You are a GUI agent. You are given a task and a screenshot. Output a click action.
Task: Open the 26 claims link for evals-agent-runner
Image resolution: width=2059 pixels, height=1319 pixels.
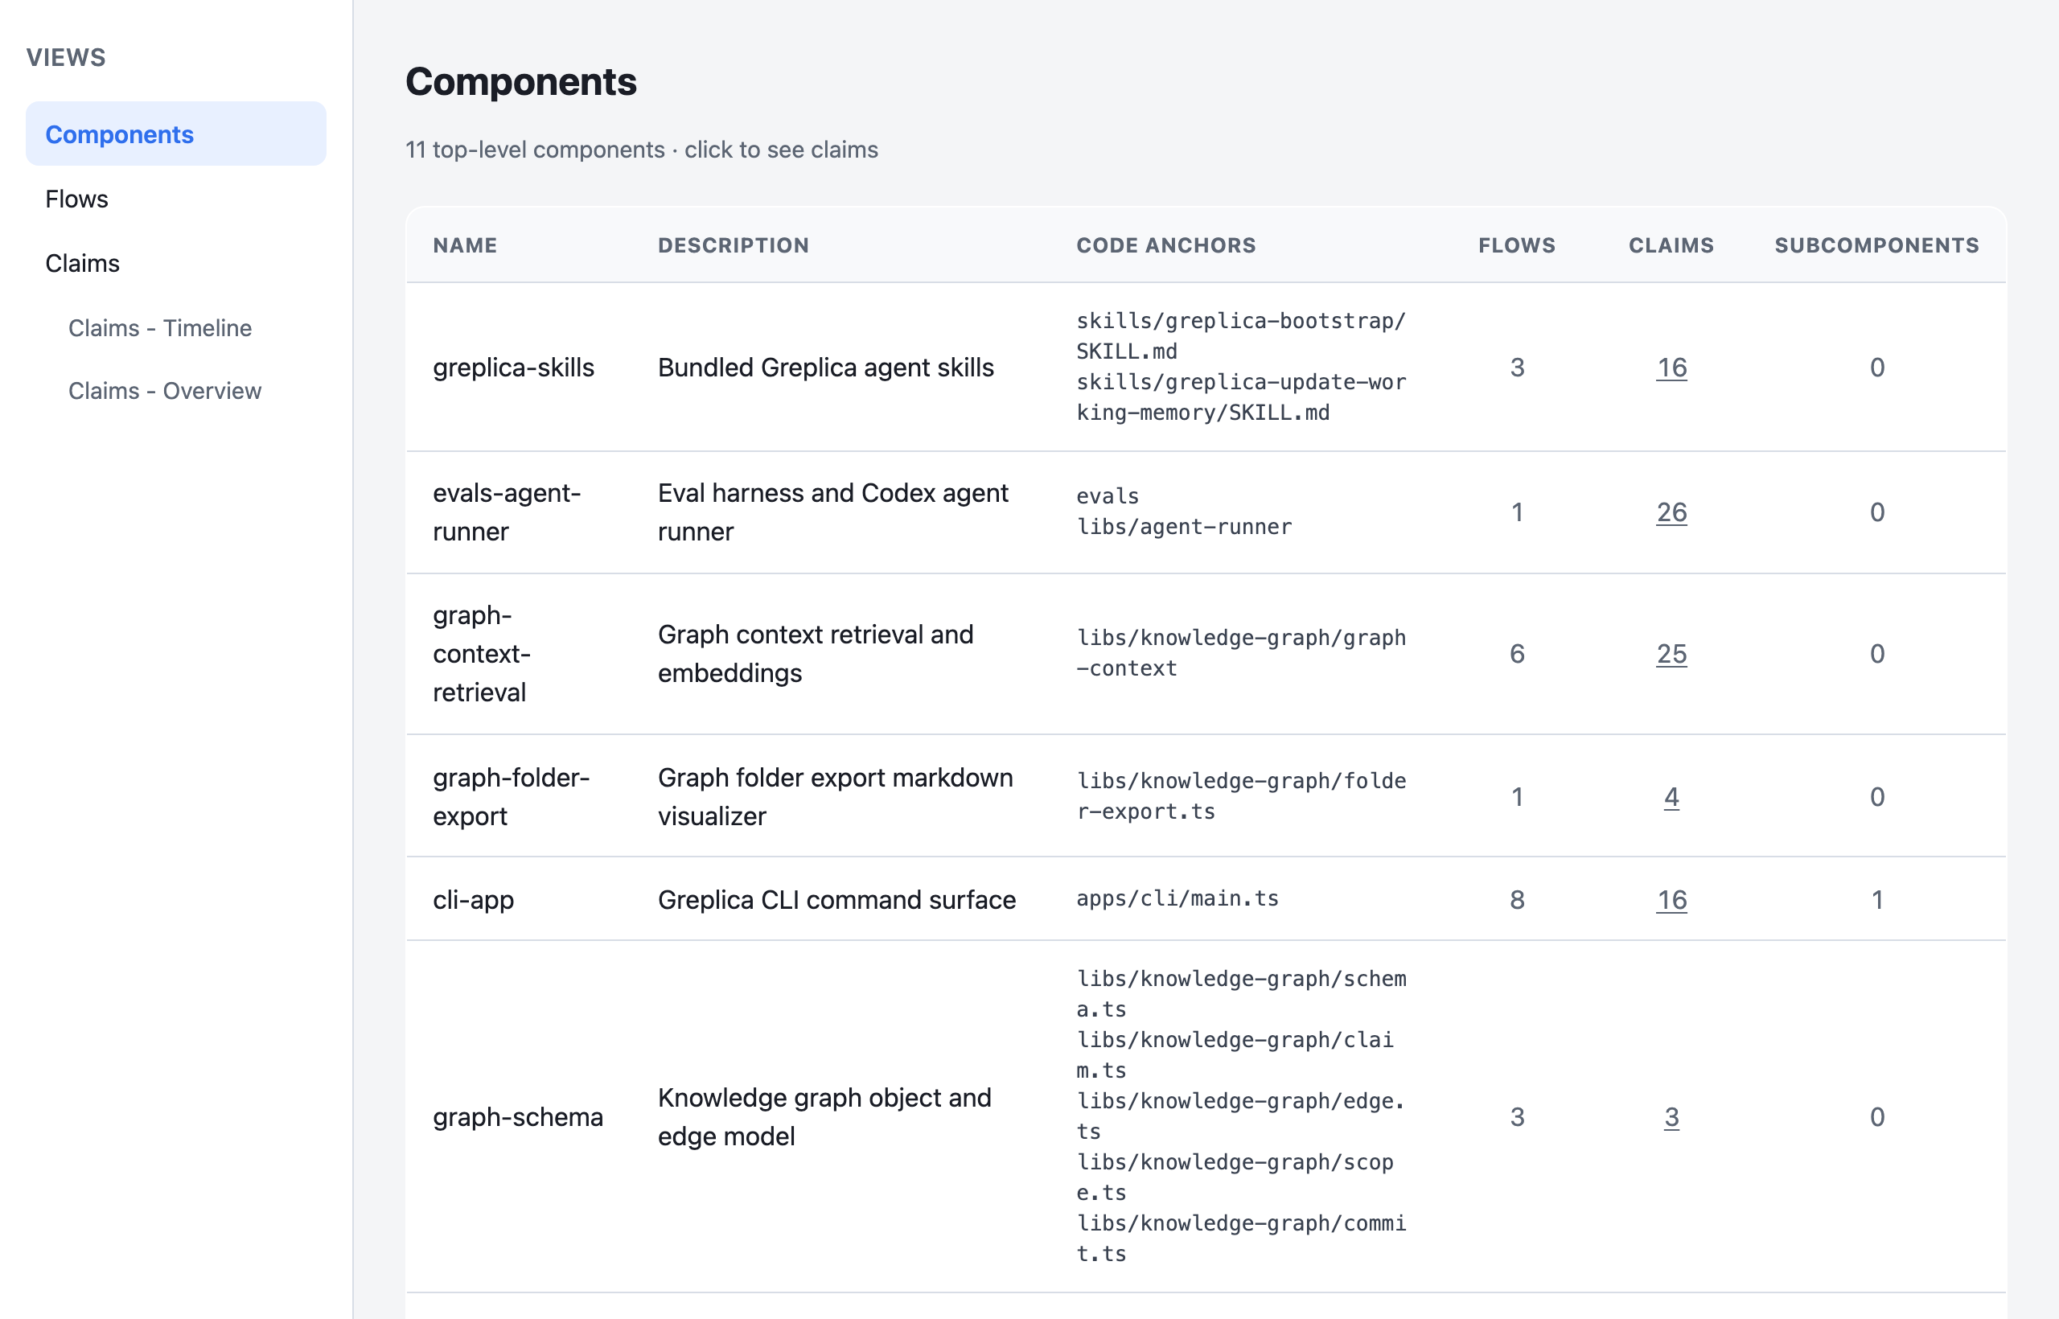(x=1671, y=512)
